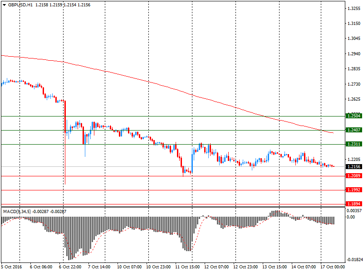363x272 pixels.
Task: Select the 1.1894 red support label
Action: coord(354,204)
